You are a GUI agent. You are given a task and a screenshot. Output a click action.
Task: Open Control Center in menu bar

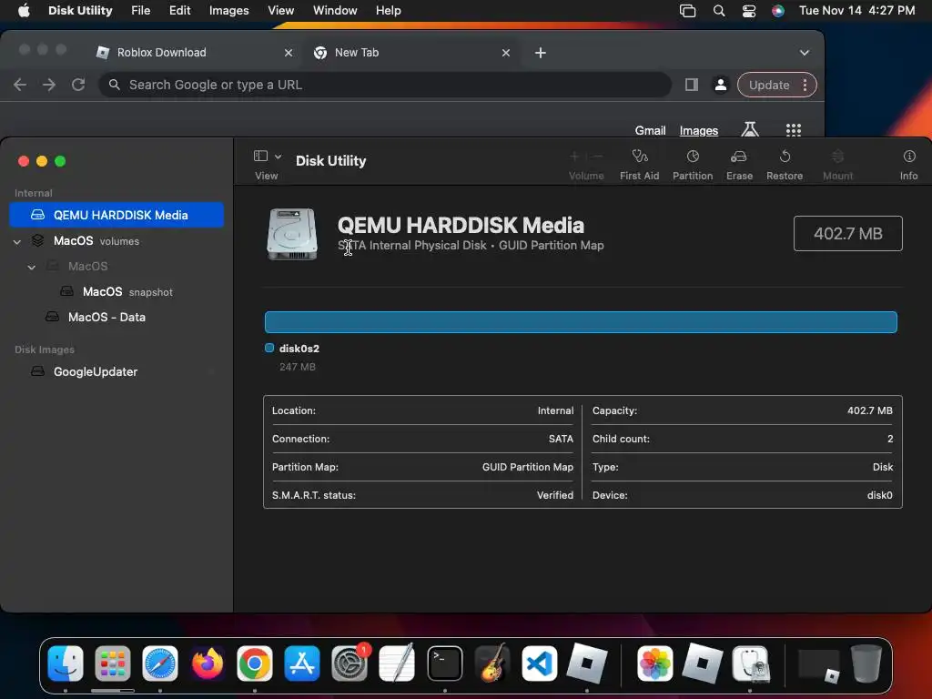point(749,11)
